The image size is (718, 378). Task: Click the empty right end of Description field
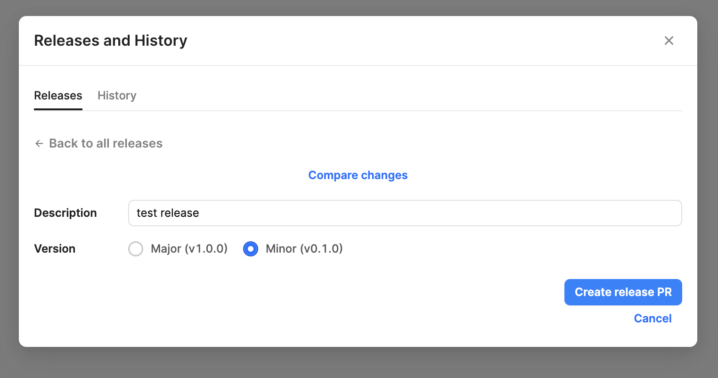pyautogui.click(x=612, y=213)
